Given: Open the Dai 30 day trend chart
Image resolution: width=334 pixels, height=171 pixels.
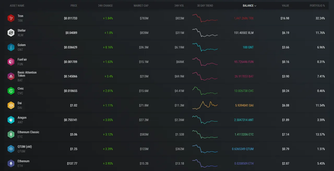Looking at the screenshot, I should (205, 105).
